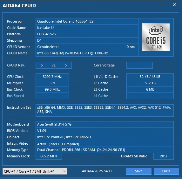Click the Code Name Ice Lake-U field
This screenshot has width=182, height=179.
click(87, 28)
